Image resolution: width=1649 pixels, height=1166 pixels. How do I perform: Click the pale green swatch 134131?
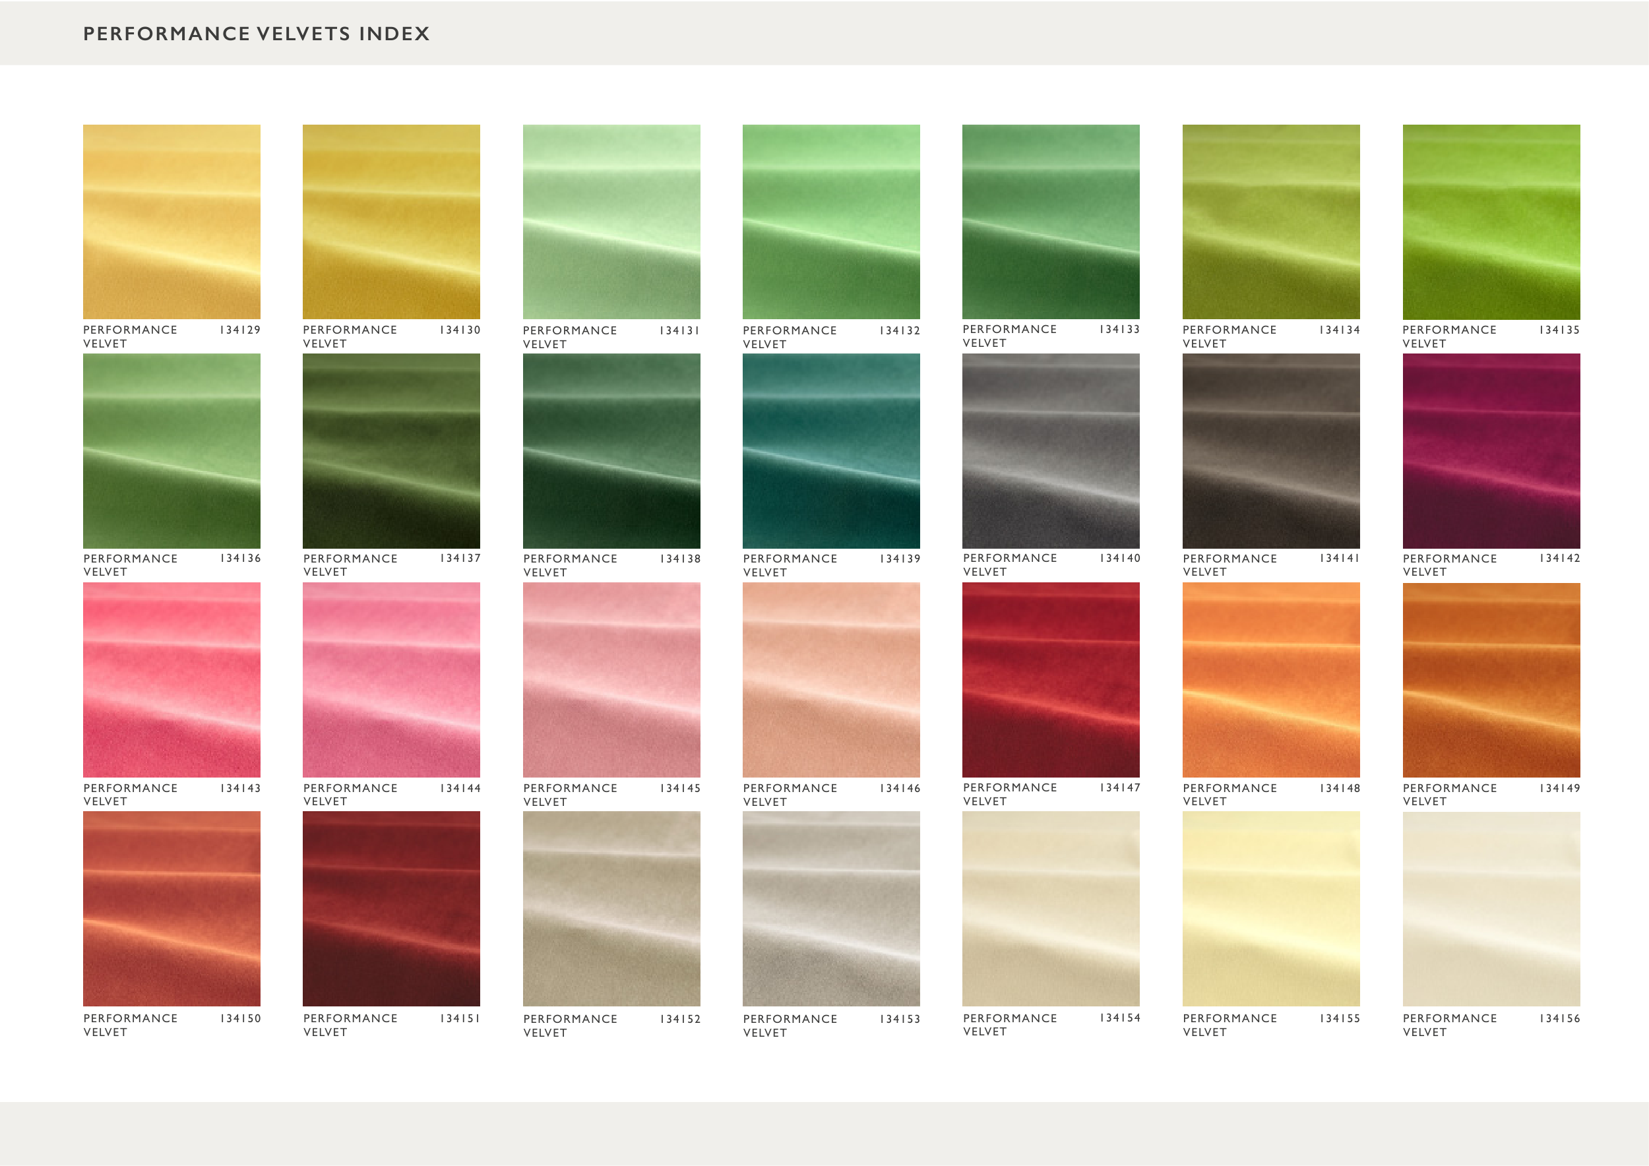coord(611,222)
